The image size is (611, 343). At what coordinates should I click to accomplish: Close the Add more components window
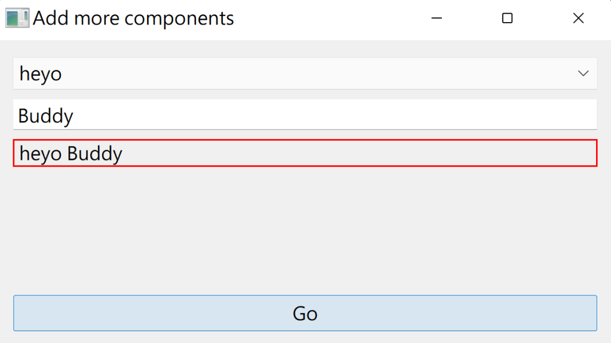point(578,18)
